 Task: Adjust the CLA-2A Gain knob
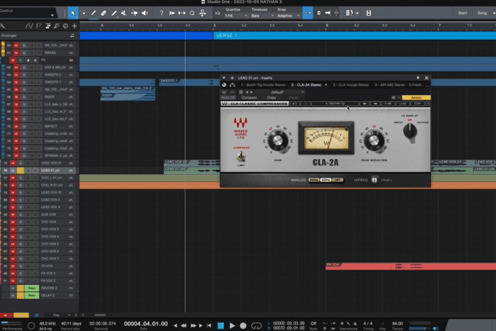[x=278, y=141]
